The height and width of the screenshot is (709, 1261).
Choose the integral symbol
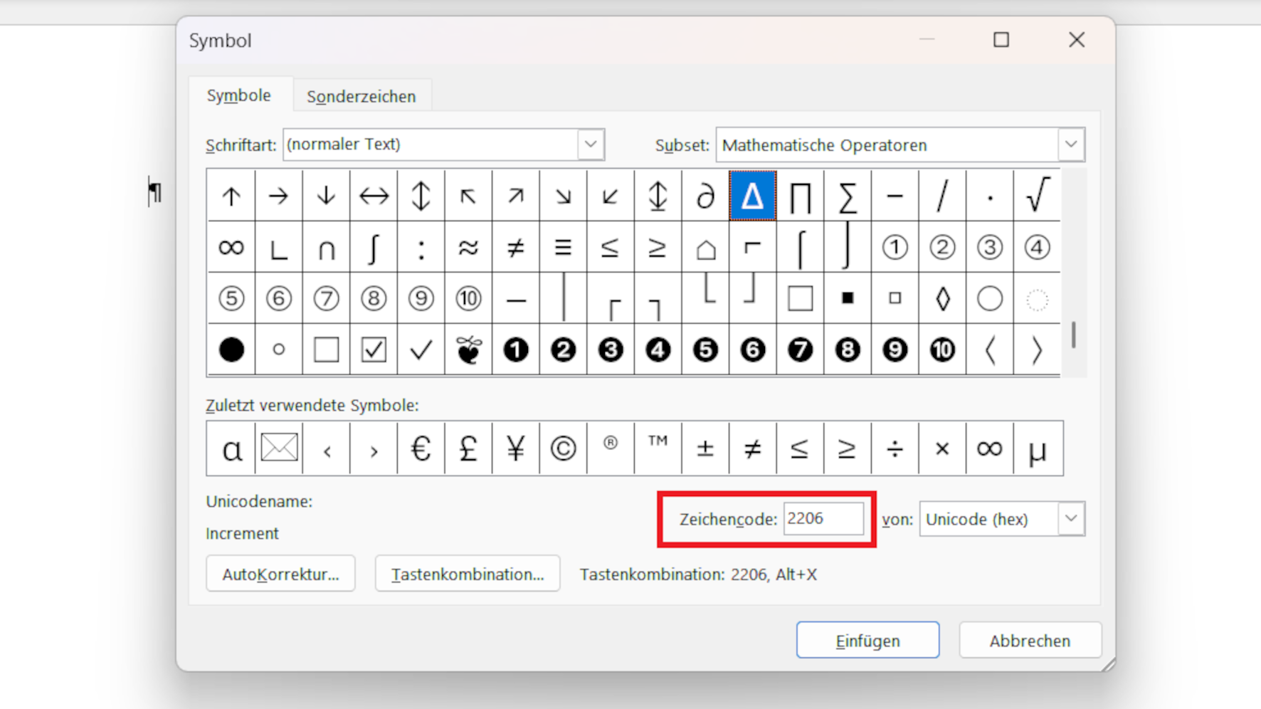pos(373,248)
